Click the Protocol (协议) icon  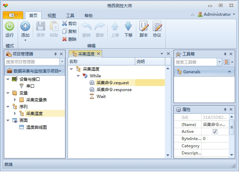coord(157,27)
